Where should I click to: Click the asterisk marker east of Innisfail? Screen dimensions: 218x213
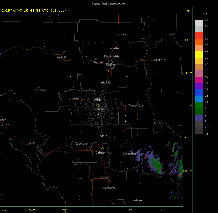(x=127, y=77)
